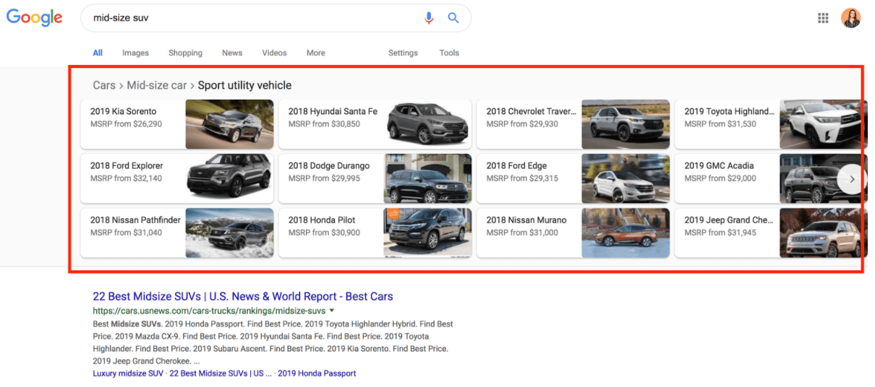Advance the car carousel with right arrow
Screen dimensions: 875x387
coord(852,179)
